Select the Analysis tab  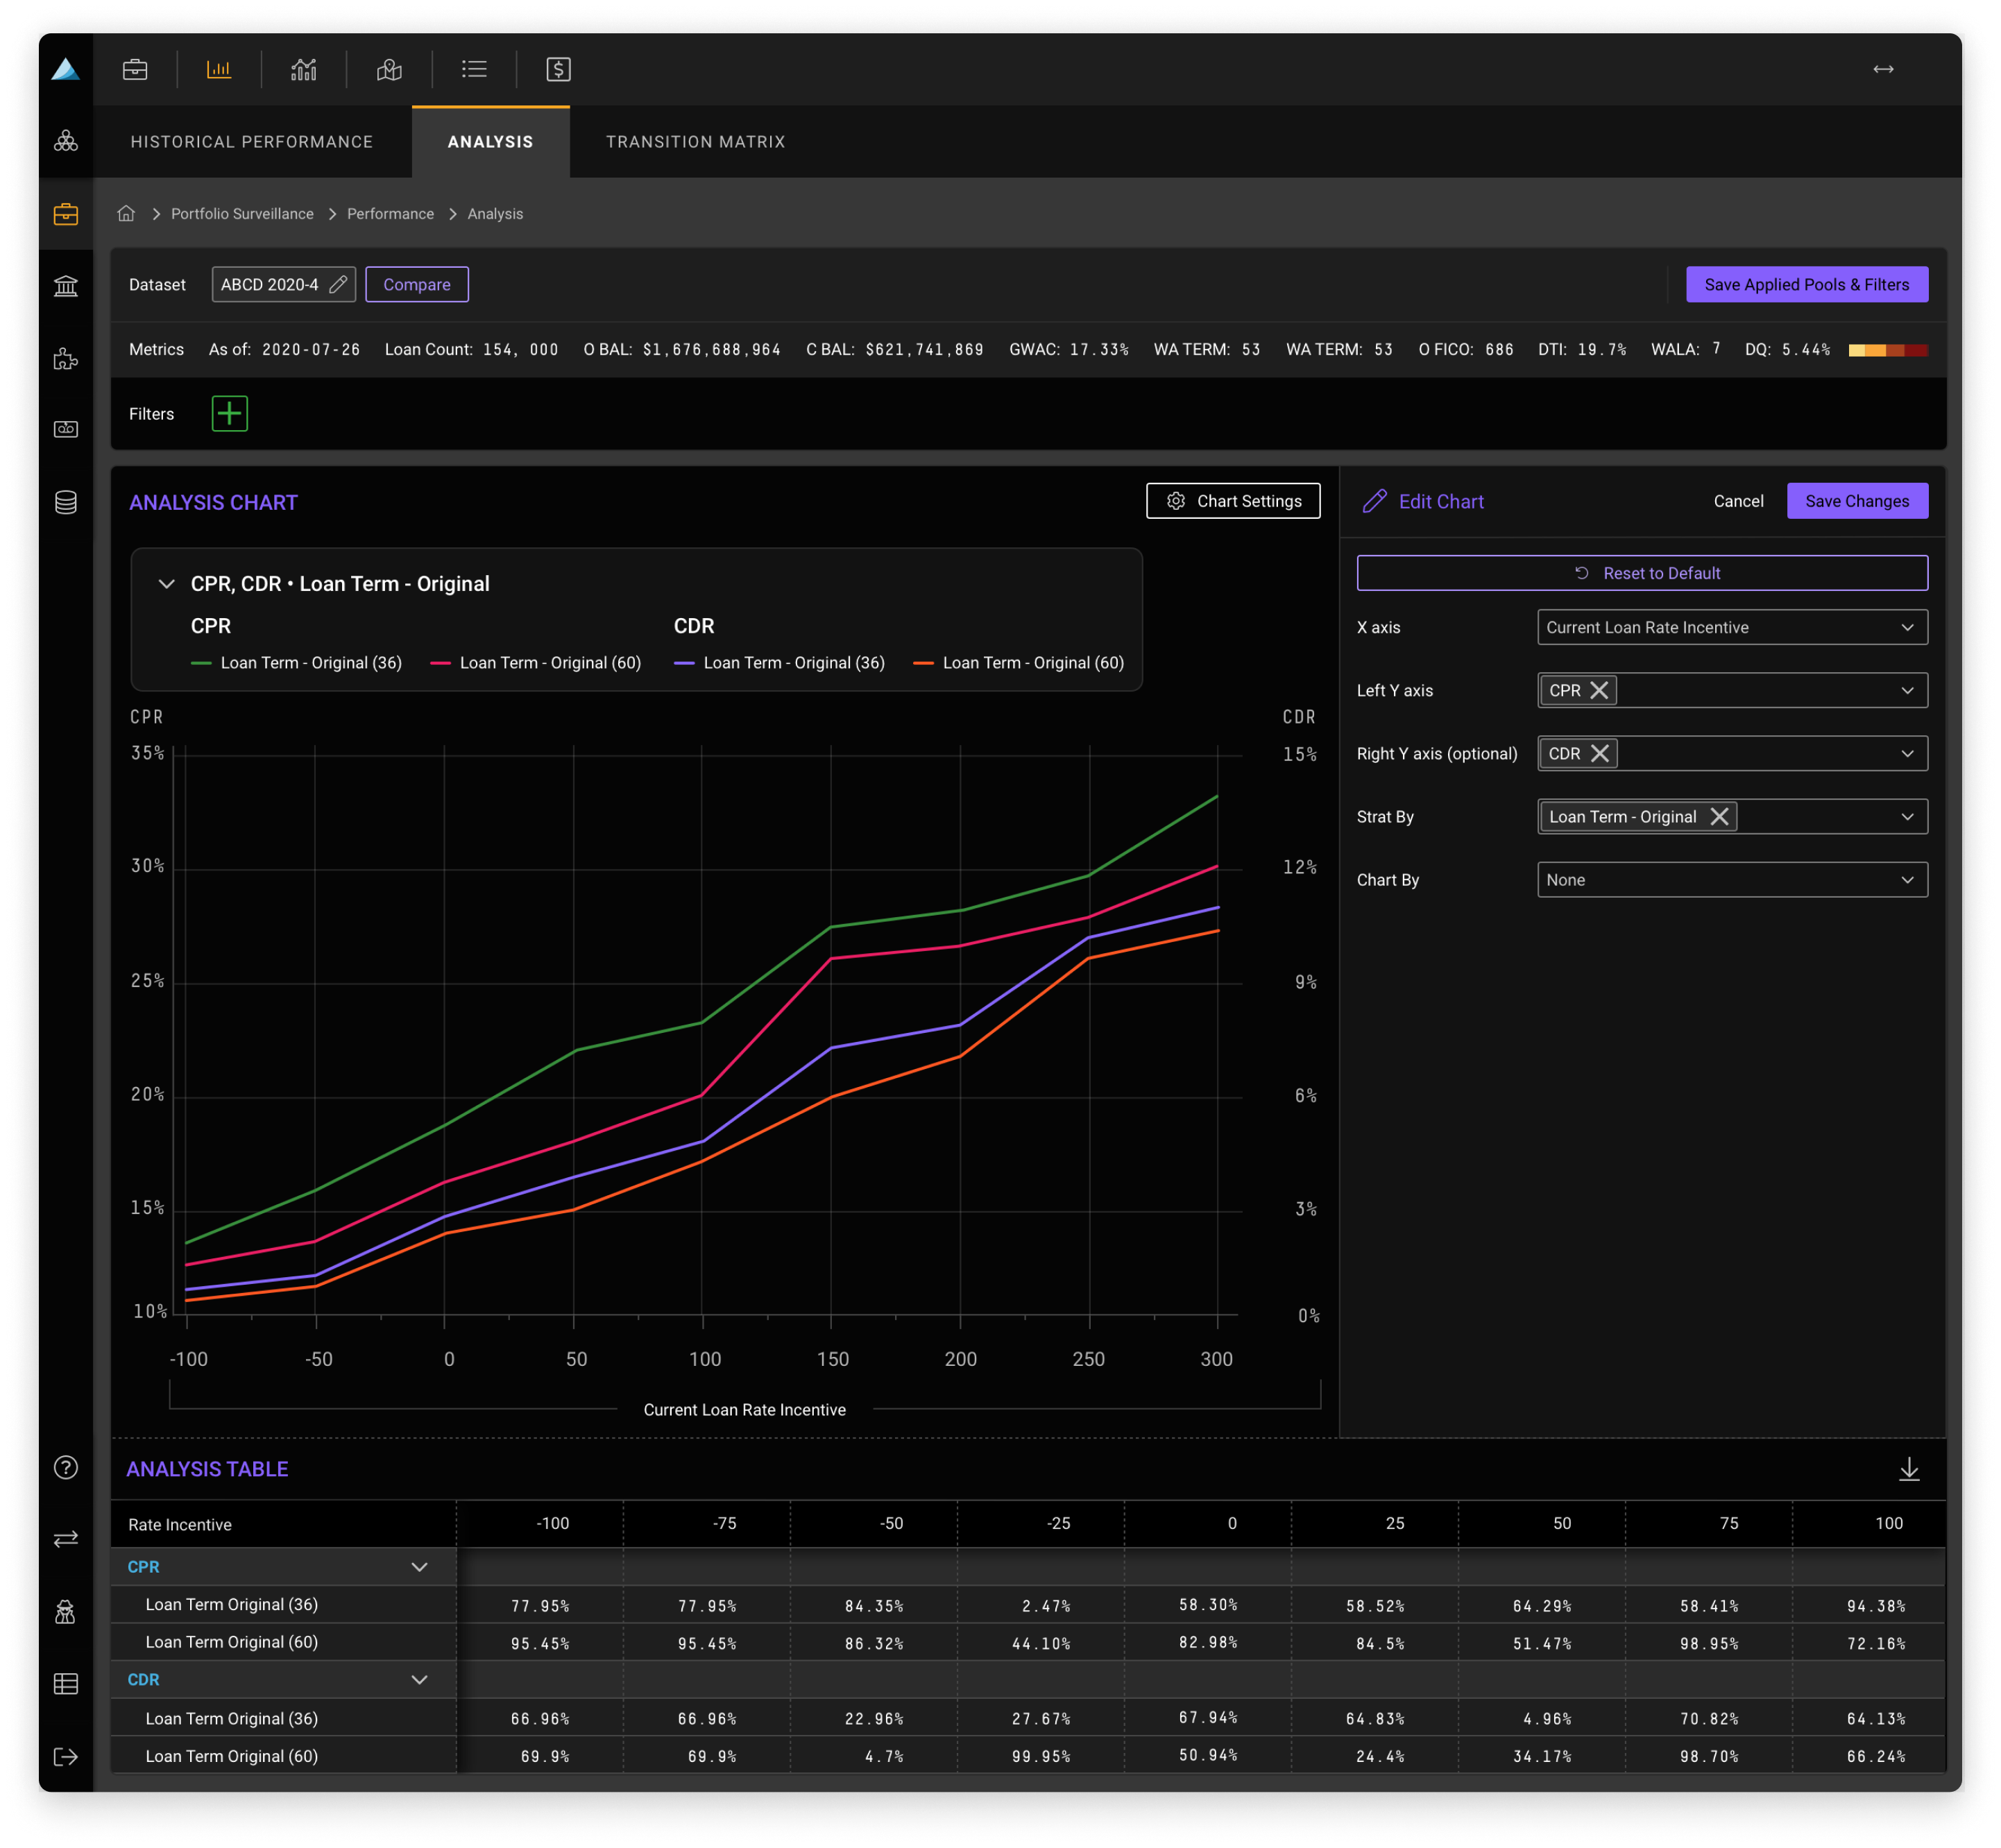point(490,142)
